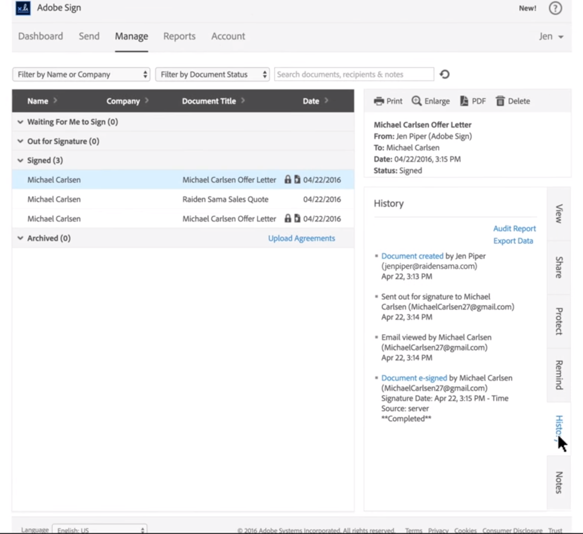This screenshot has width=583, height=534.
Task: Open the Jen user menu
Action: coord(551,37)
